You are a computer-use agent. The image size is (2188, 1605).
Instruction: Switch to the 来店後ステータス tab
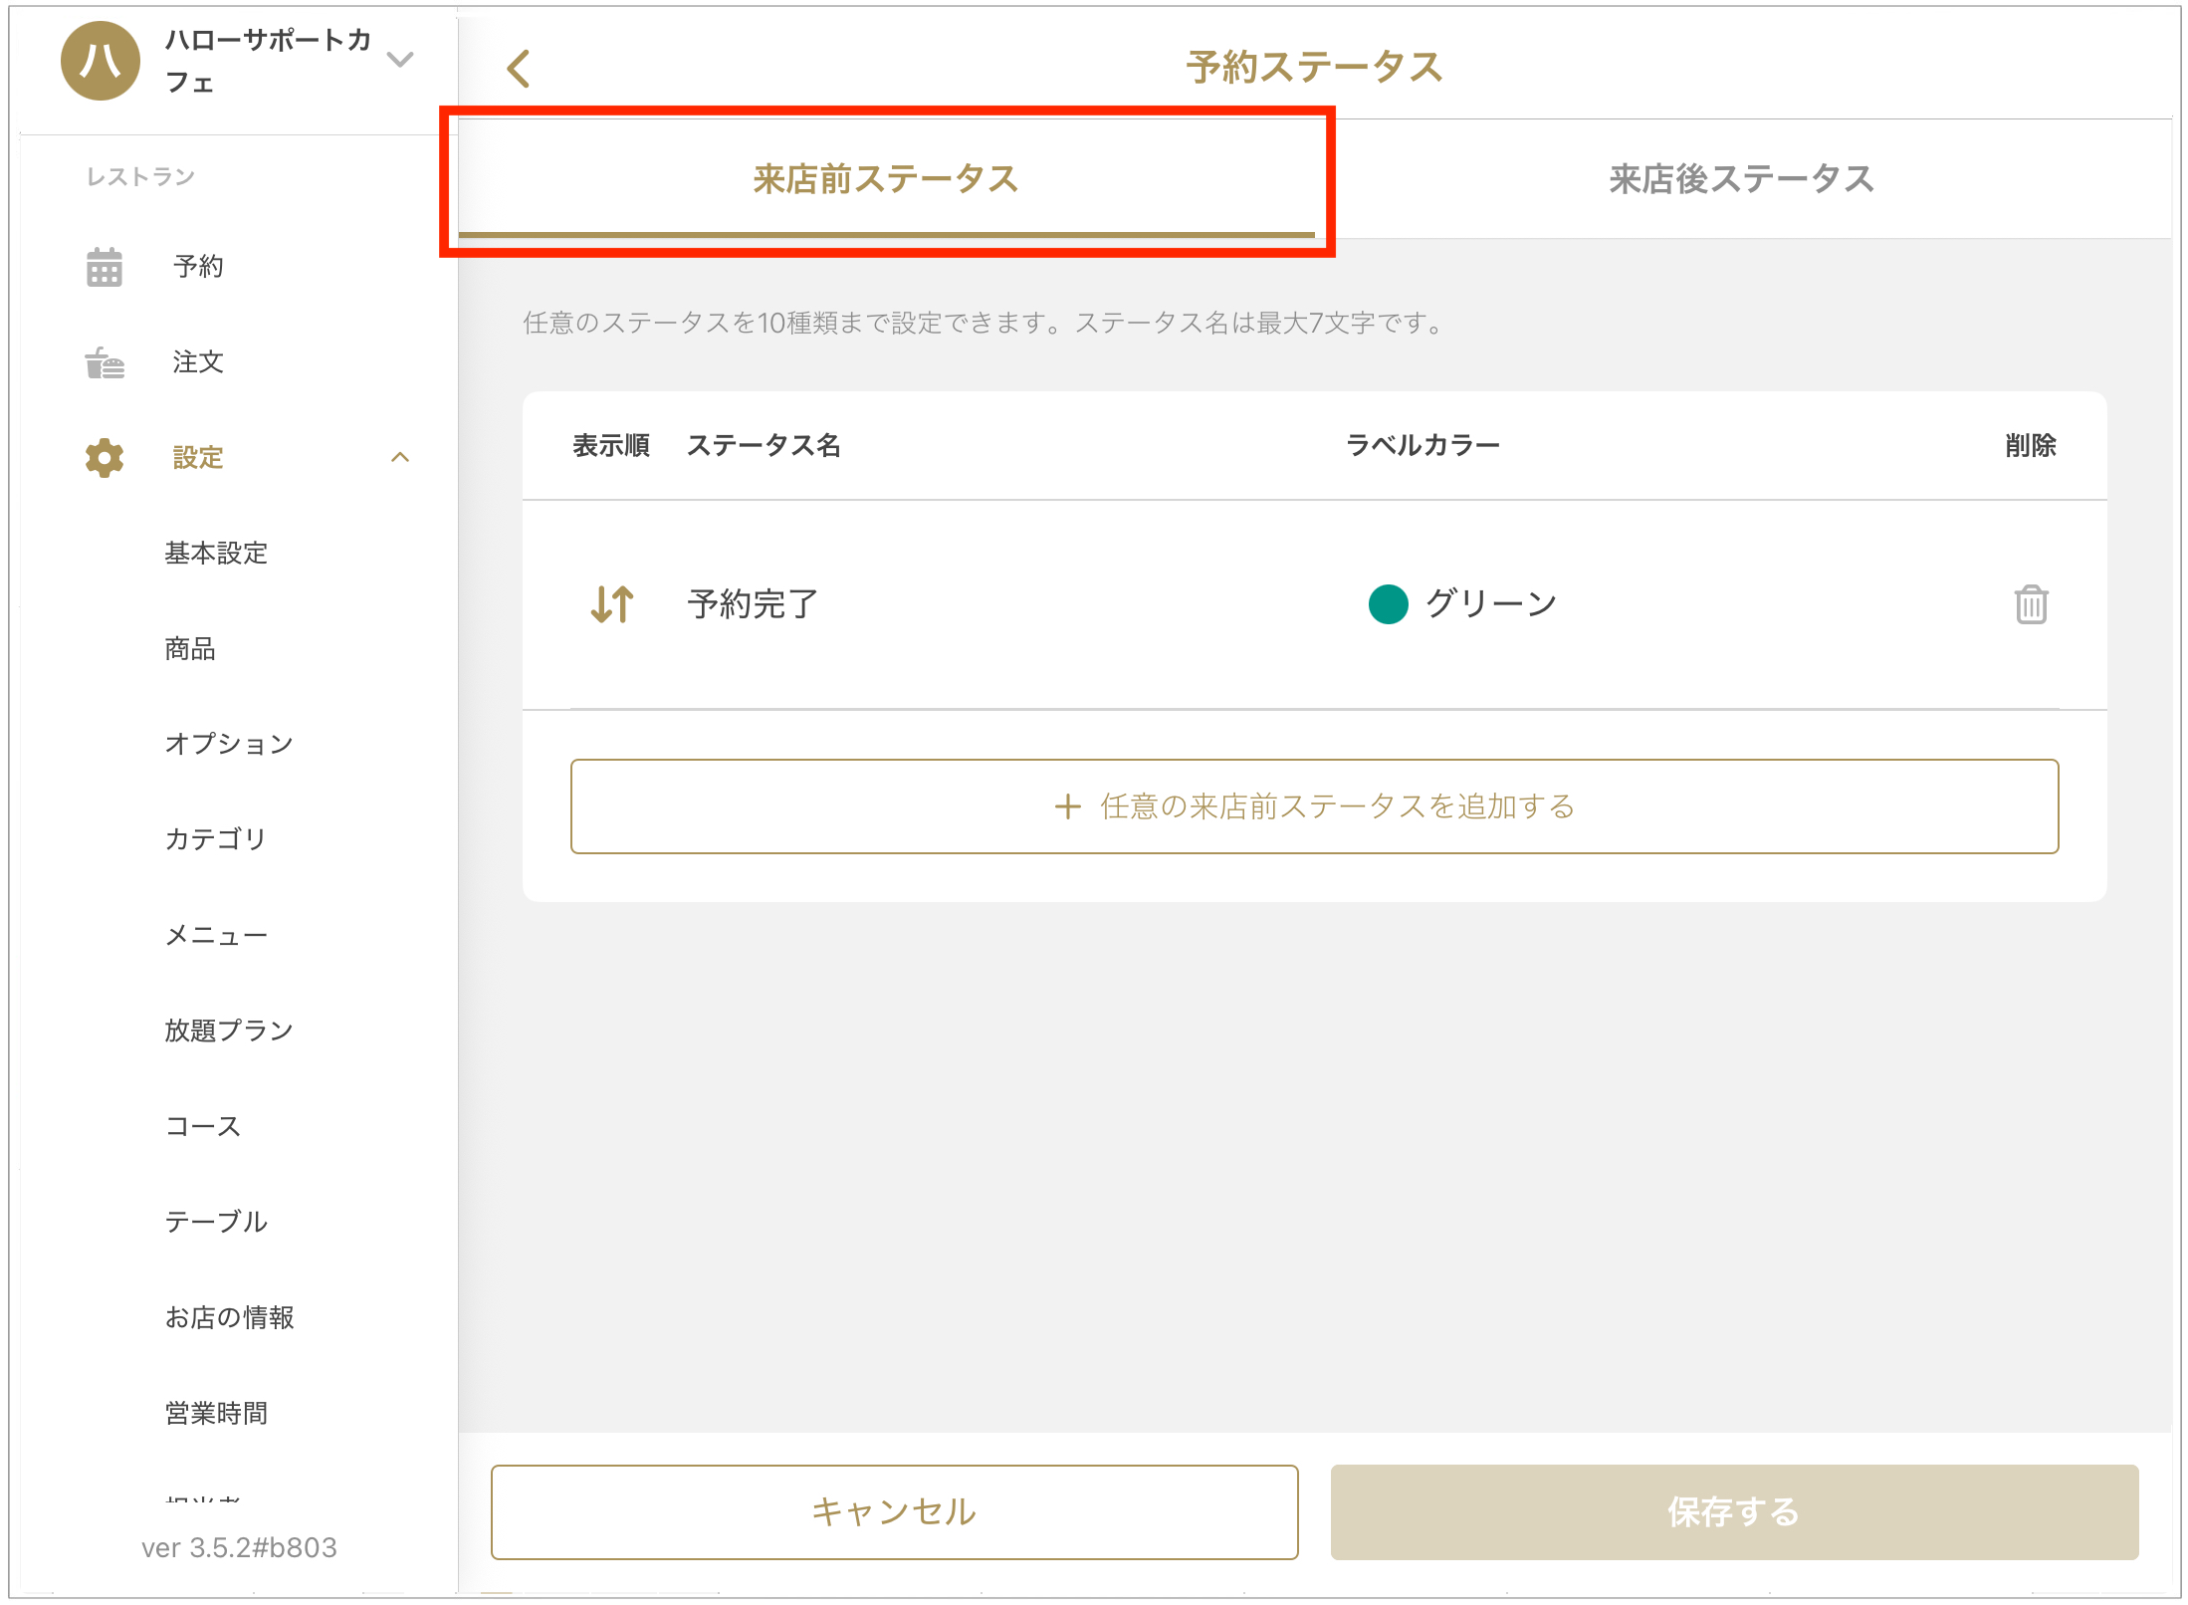coord(1741,179)
